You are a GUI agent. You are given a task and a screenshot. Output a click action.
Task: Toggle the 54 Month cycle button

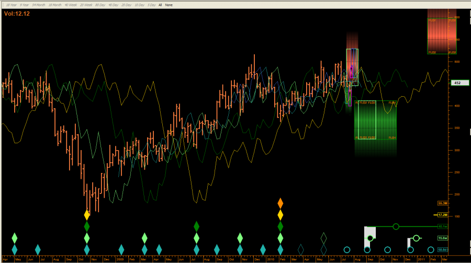tap(38, 5)
